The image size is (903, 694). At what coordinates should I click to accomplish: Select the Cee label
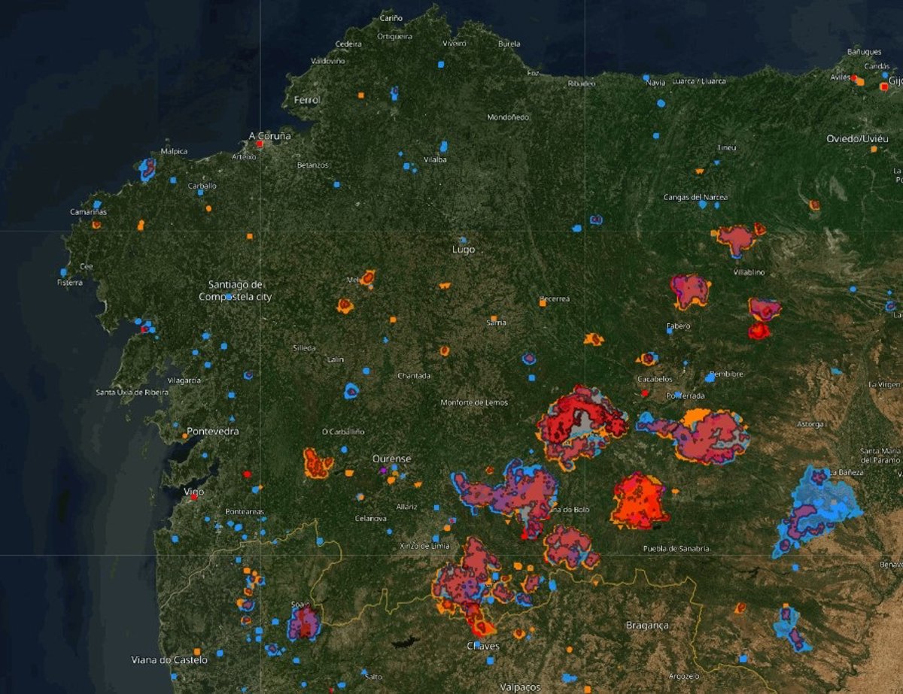tap(86, 265)
